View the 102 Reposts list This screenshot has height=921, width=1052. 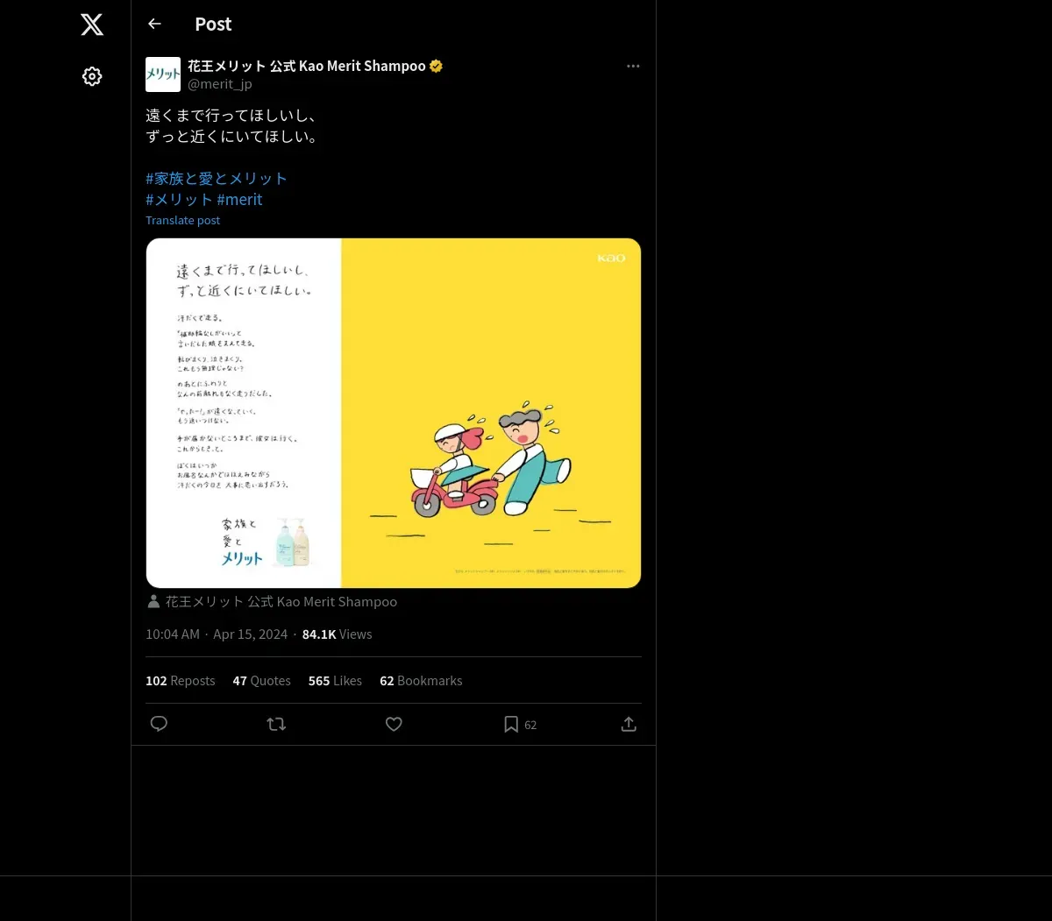(x=180, y=681)
